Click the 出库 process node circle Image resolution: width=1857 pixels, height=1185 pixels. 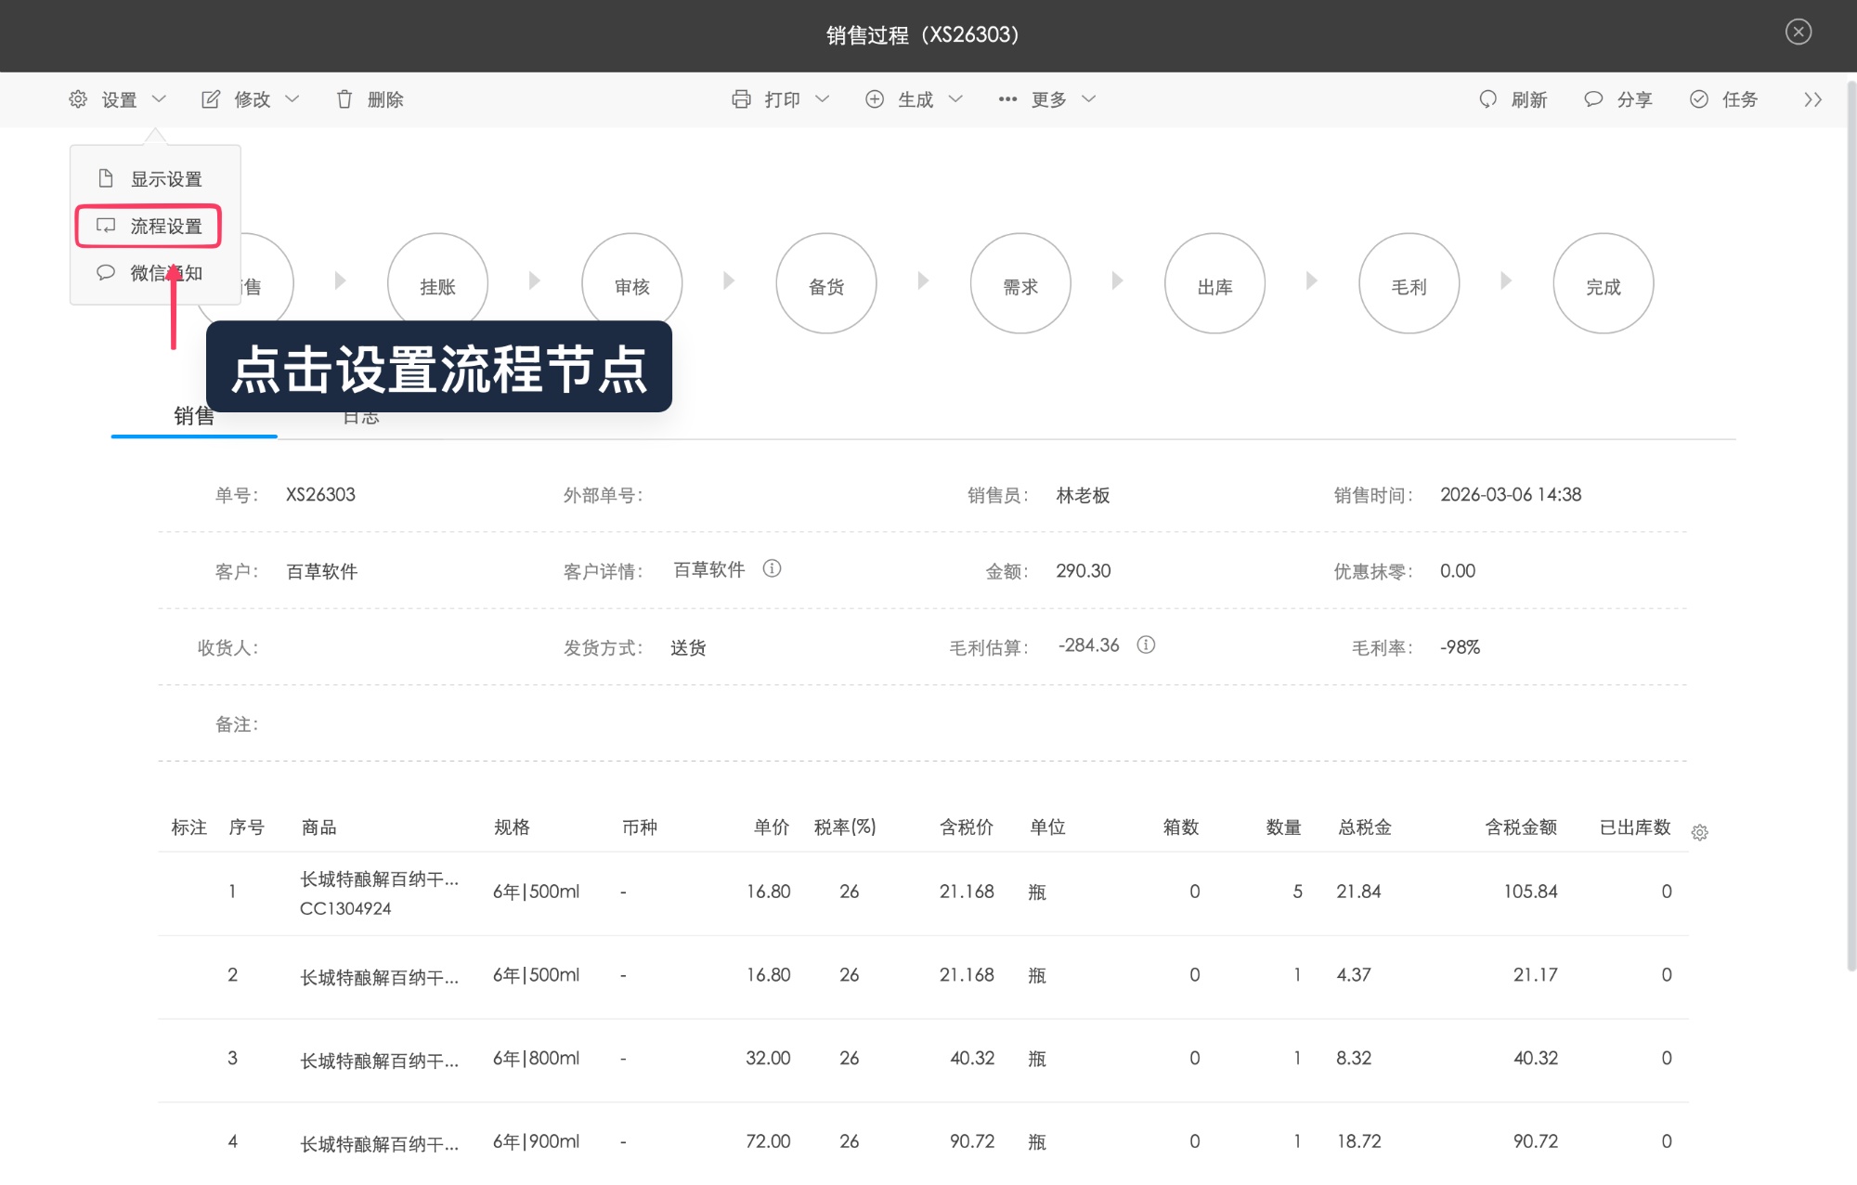(x=1214, y=283)
